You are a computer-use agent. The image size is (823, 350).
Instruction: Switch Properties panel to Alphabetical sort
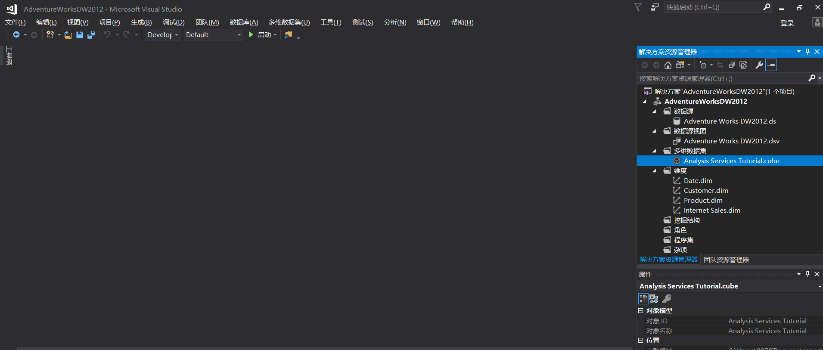coord(654,299)
